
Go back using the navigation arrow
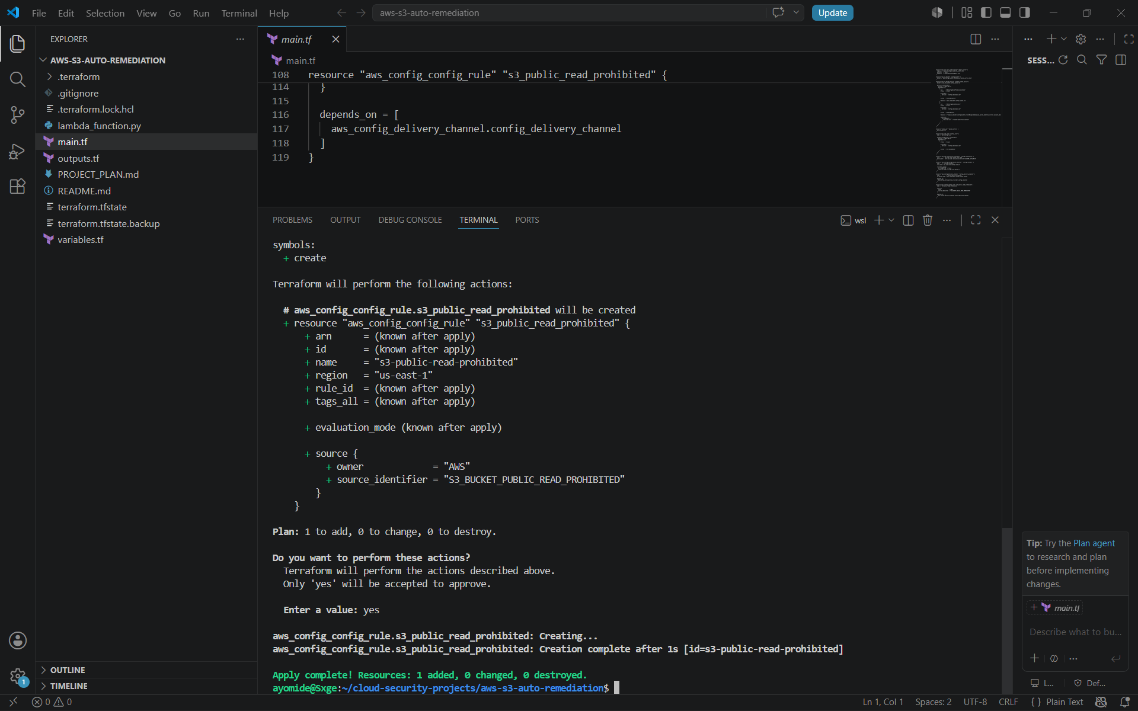(x=341, y=12)
